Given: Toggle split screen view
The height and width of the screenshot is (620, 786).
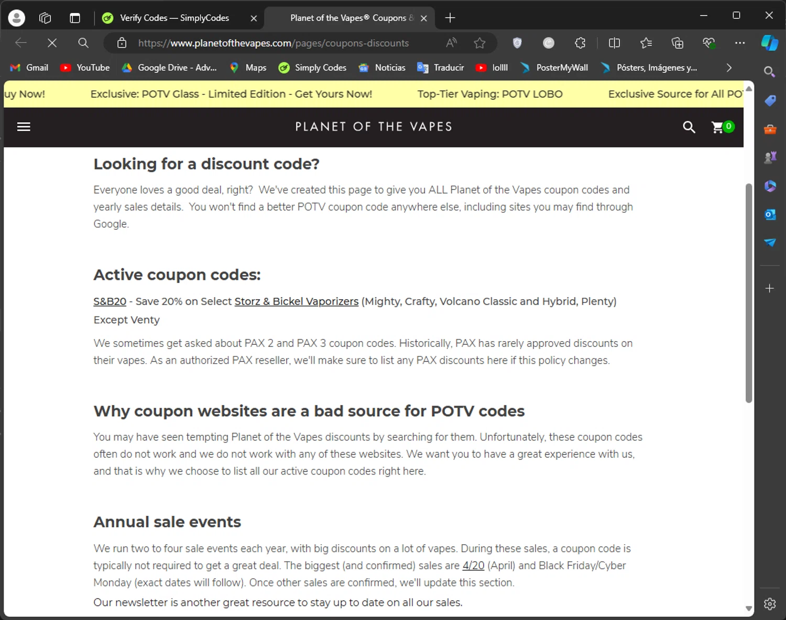Looking at the screenshot, I should (x=615, y=43).
